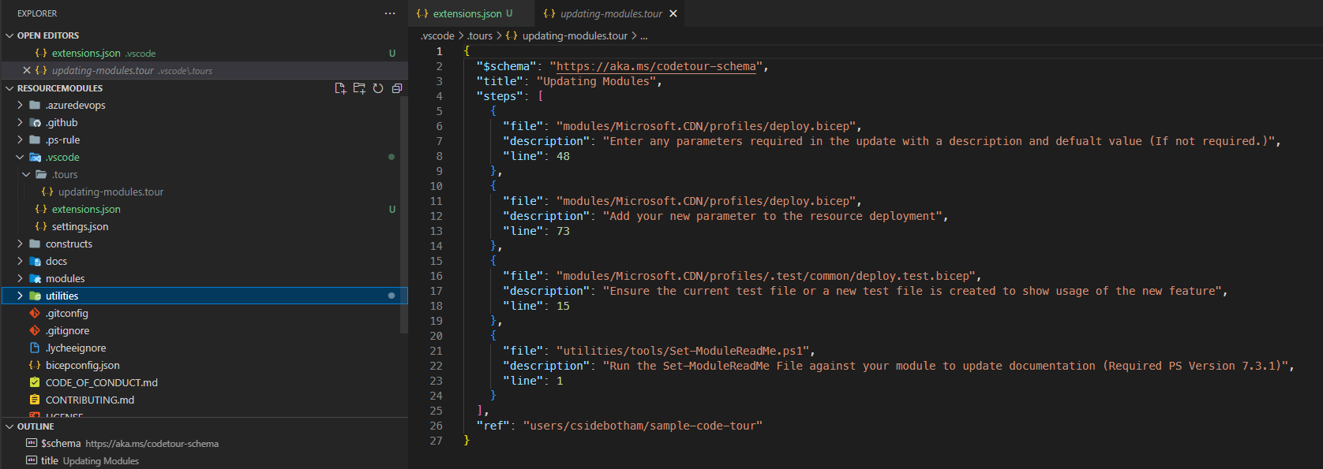Click the .vscode breadcrumb segment
The image size is (1323, 469).
(437, 35)
